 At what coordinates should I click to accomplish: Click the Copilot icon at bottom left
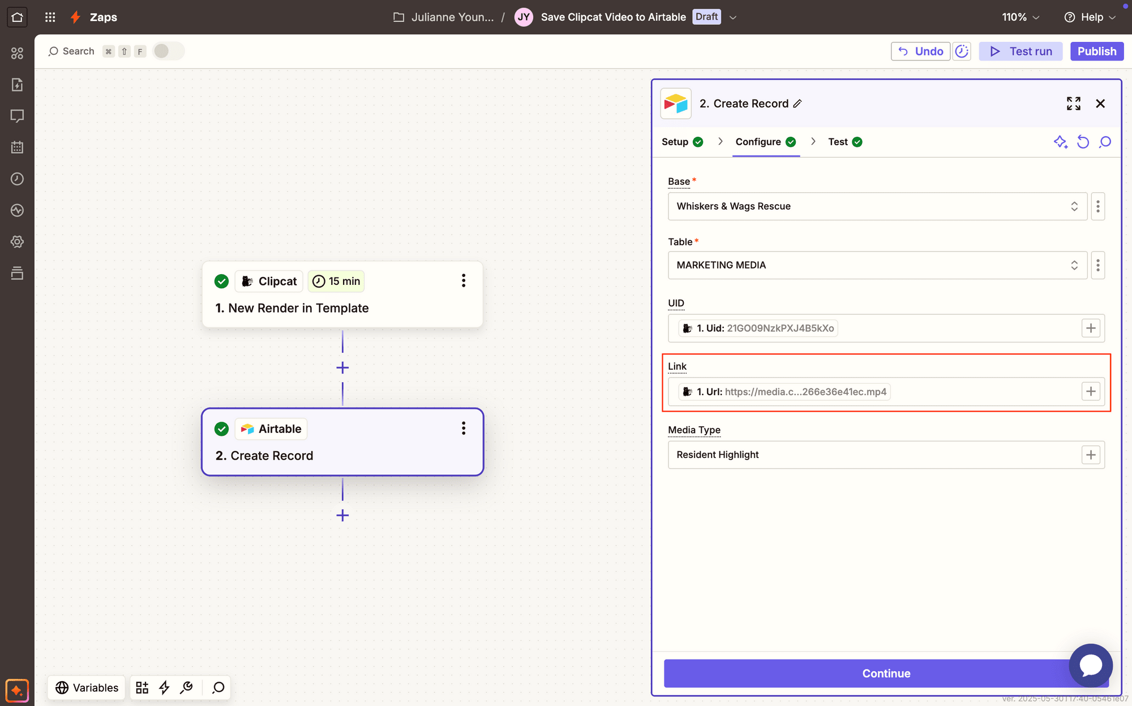click(x=17, y=690)
